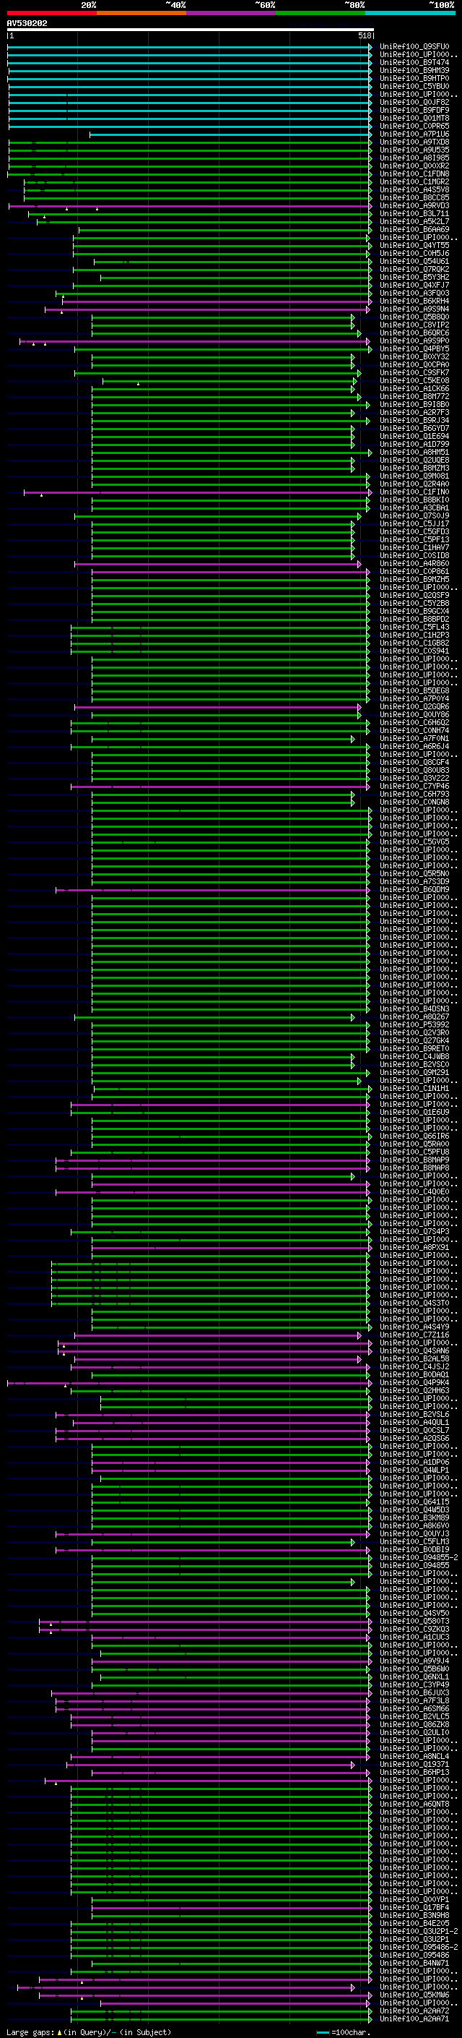The width and height of the screenshot is (462, 2038).
Task: Click the UniRef100_B3L711 label
Action: pos(414,213)
